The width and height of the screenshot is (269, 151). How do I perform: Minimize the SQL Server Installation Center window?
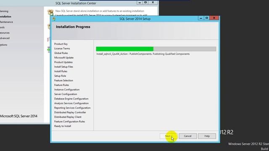point(140,3)
